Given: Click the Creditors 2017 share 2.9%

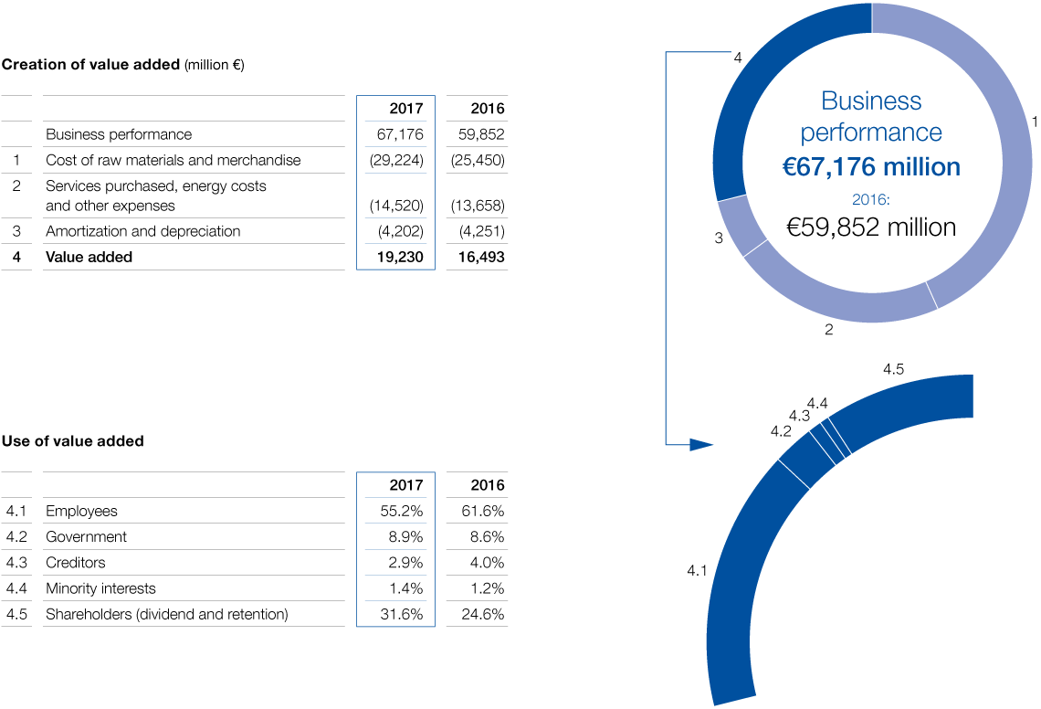Looking at the screenshot, I should click(x=405, y=563).
